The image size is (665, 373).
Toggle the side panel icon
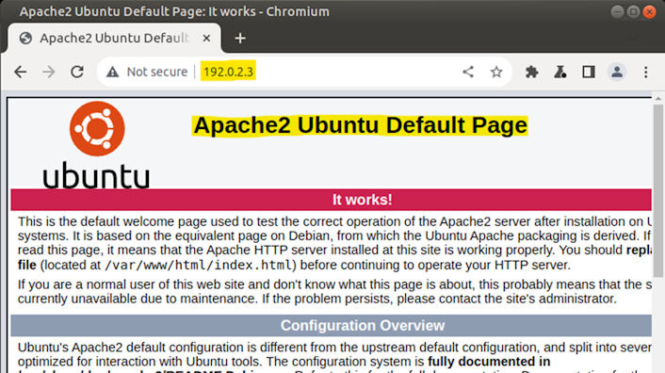(x=589, y=72)
